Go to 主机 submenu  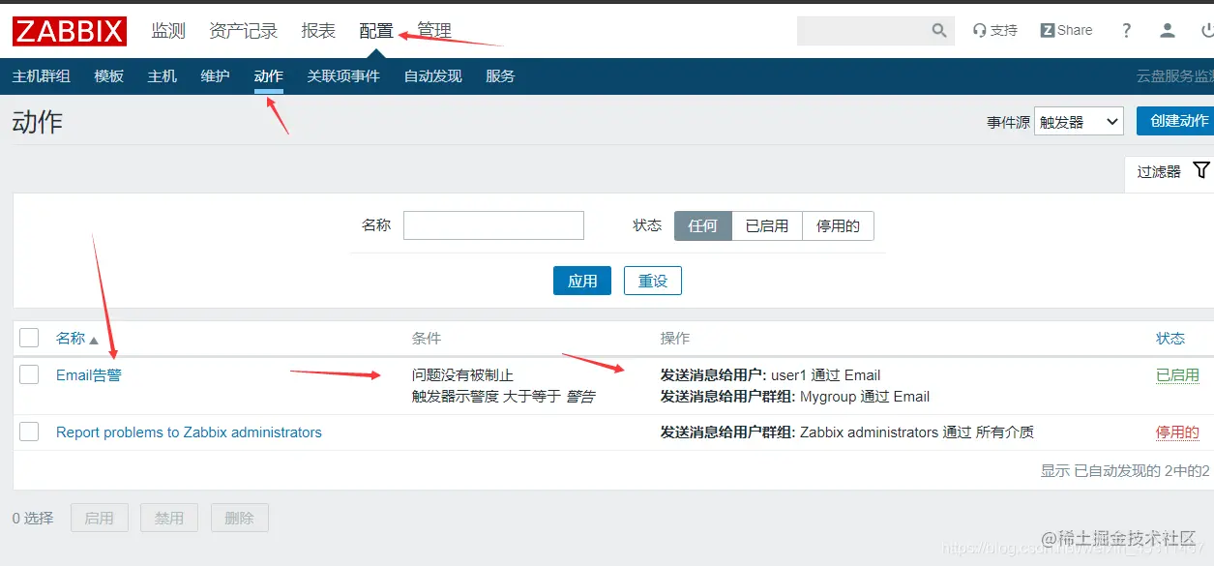pyautogui.click(x=163, y=76)
